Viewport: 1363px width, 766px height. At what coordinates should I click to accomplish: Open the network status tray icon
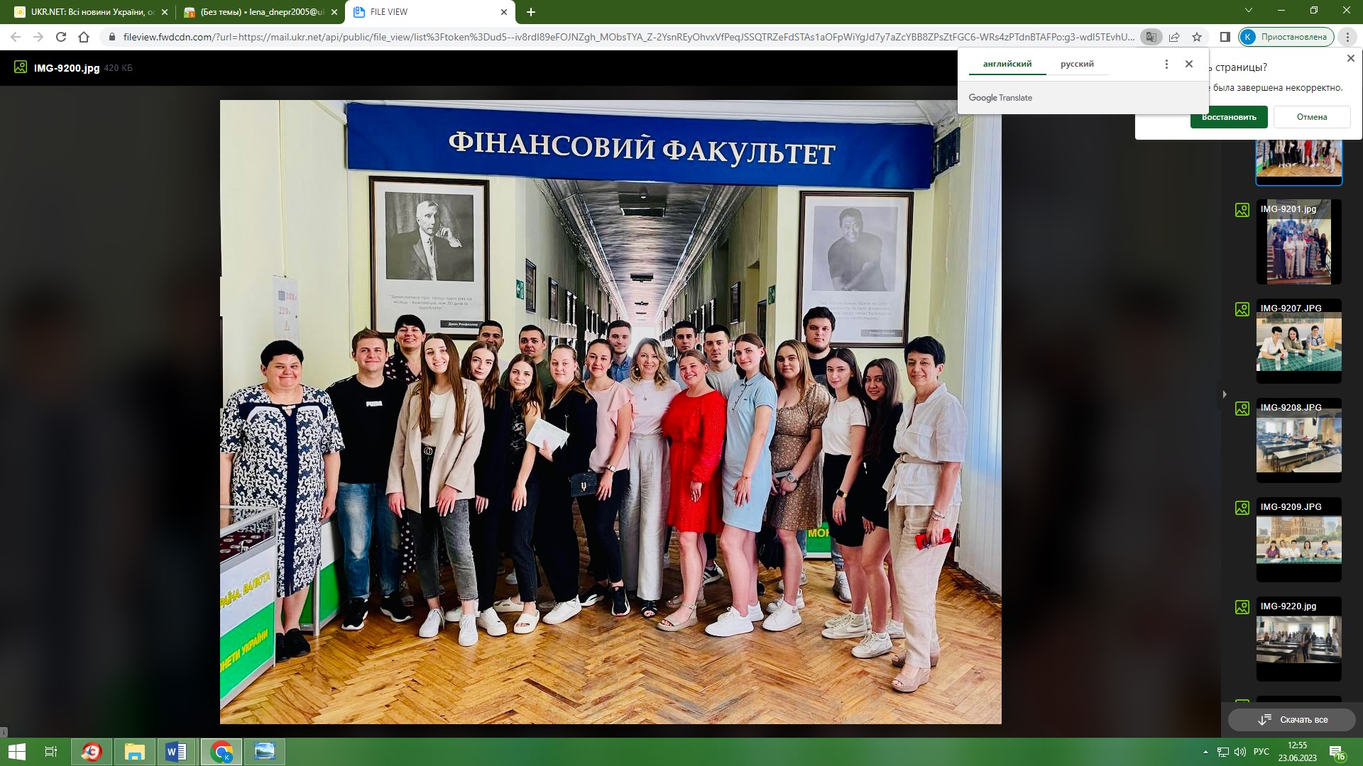point(1223,752)
